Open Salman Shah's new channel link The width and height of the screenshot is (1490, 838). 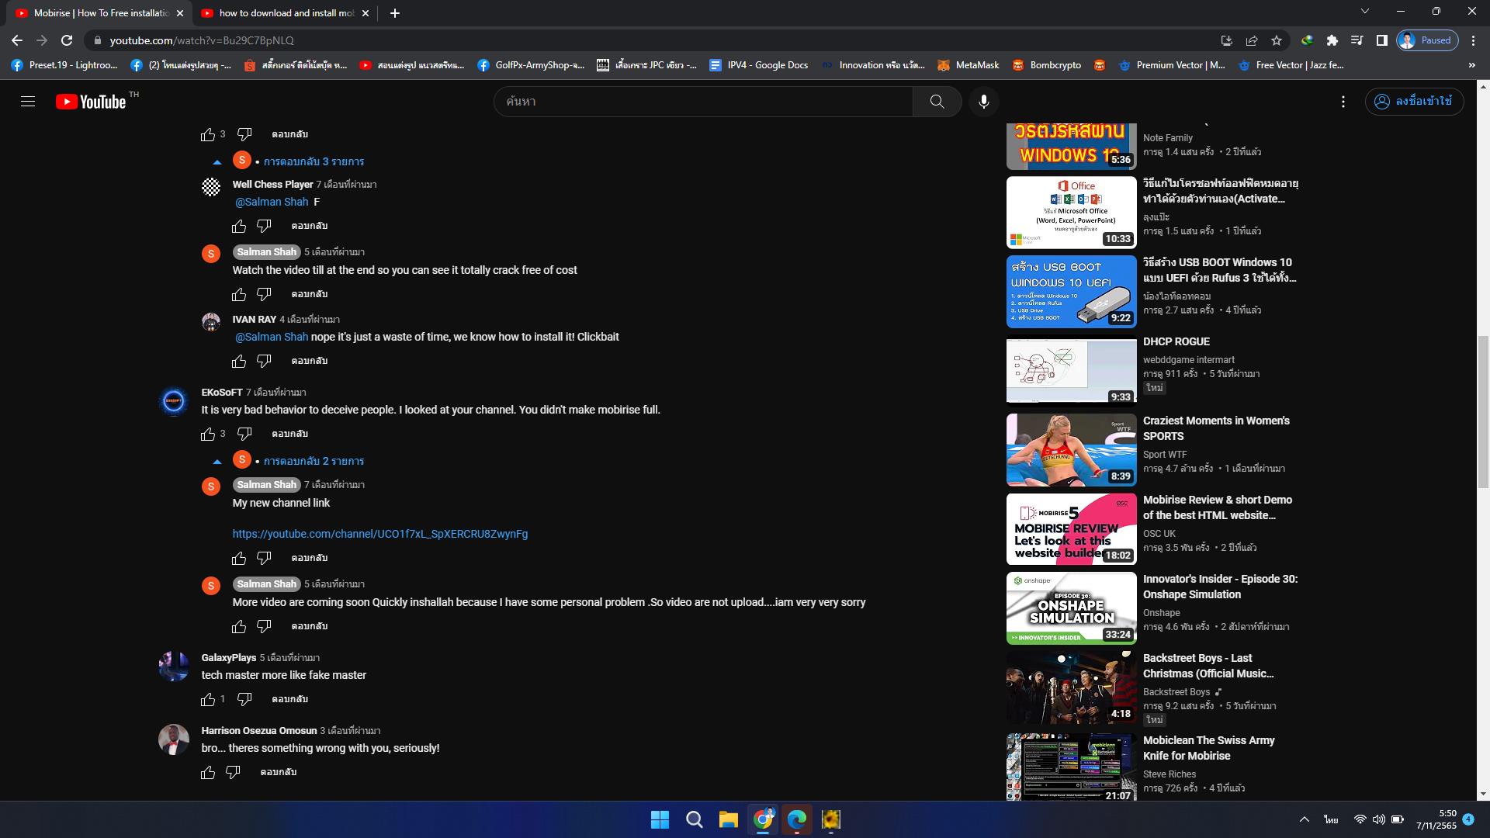pos(379,534)
